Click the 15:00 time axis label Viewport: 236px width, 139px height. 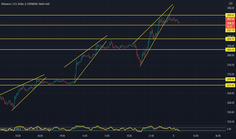[107, 136]
